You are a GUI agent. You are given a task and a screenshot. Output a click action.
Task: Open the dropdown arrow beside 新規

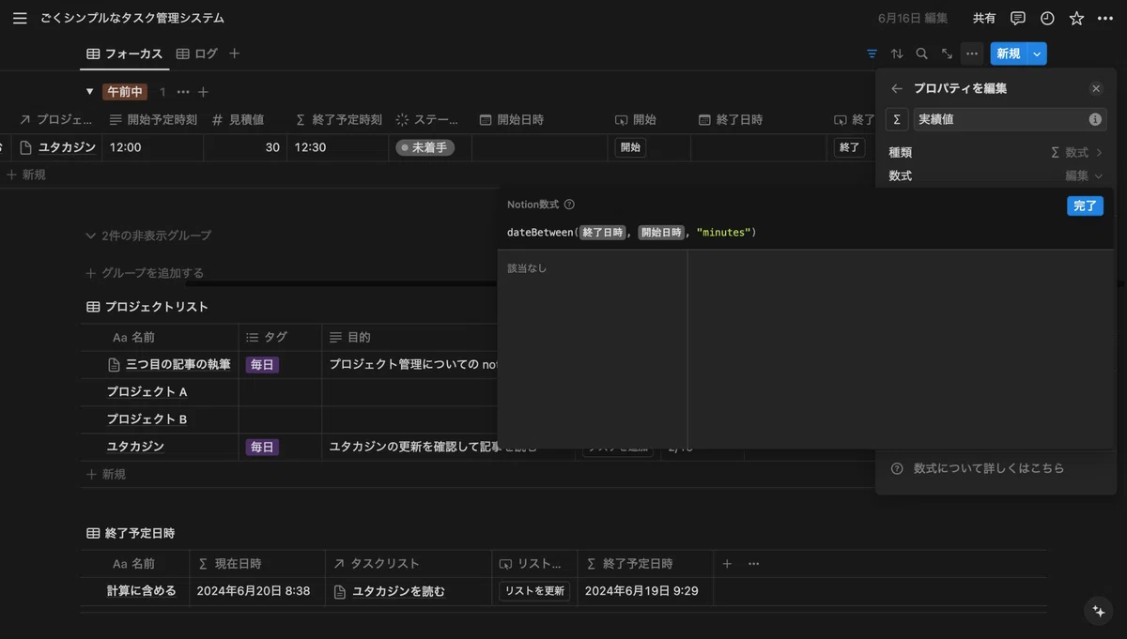(1037, 53)
